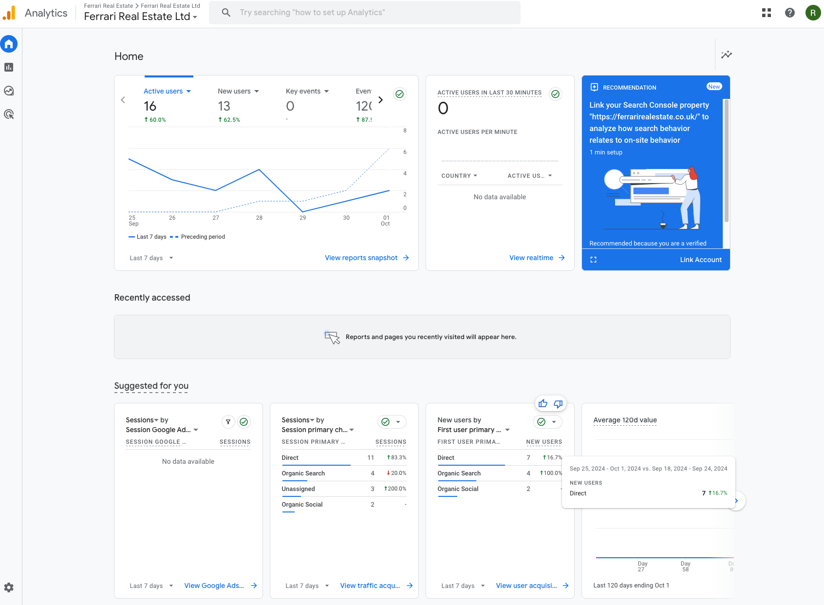Show next metrics with right chevron

(x=380, y=100)
